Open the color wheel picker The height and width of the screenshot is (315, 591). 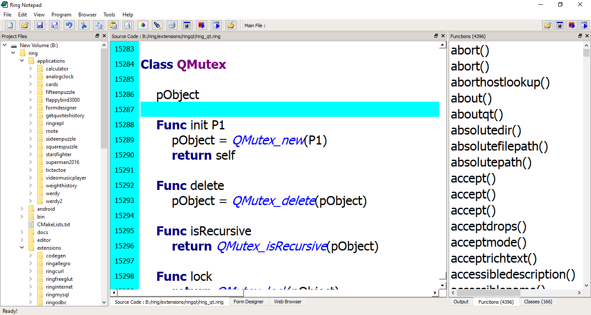tap(142, 26)
